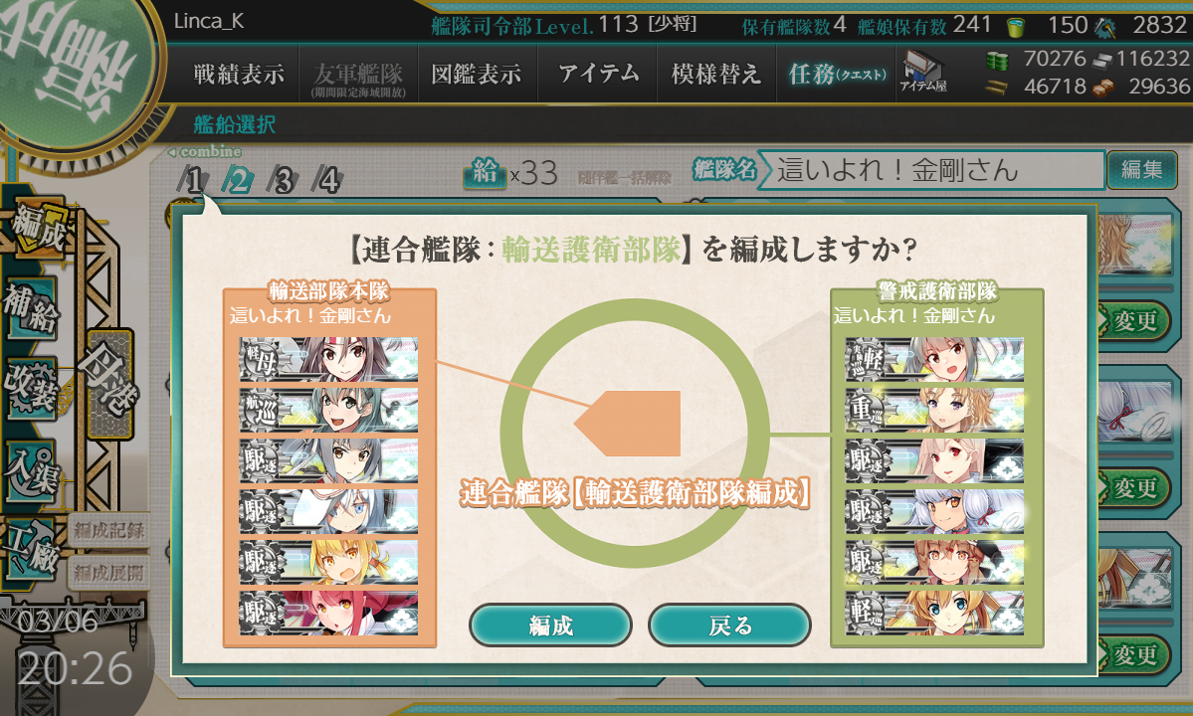This screenshot has height=716, width=1193.
Task: Switch to fleet tab 3
Action: pyautogui.click(x=283, y=181)
